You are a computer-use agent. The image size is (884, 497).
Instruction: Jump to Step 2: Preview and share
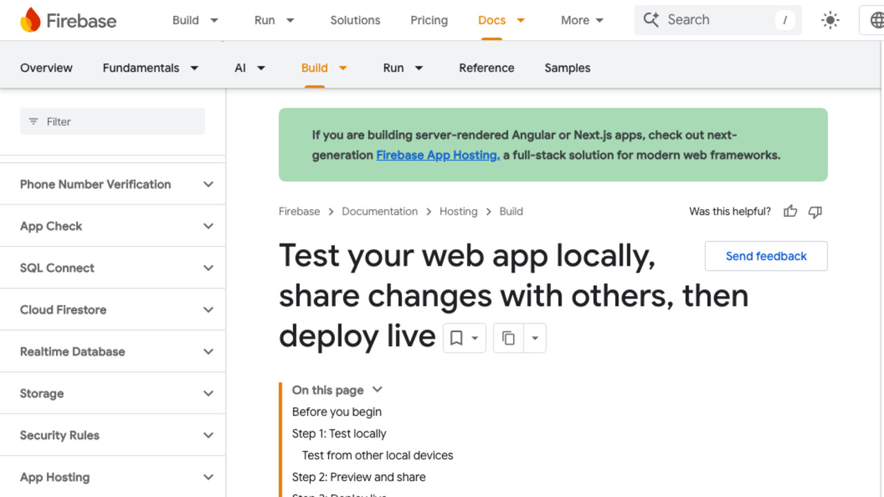tap(359, 477)
